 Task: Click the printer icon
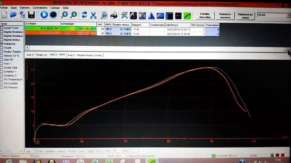[114, 15]
